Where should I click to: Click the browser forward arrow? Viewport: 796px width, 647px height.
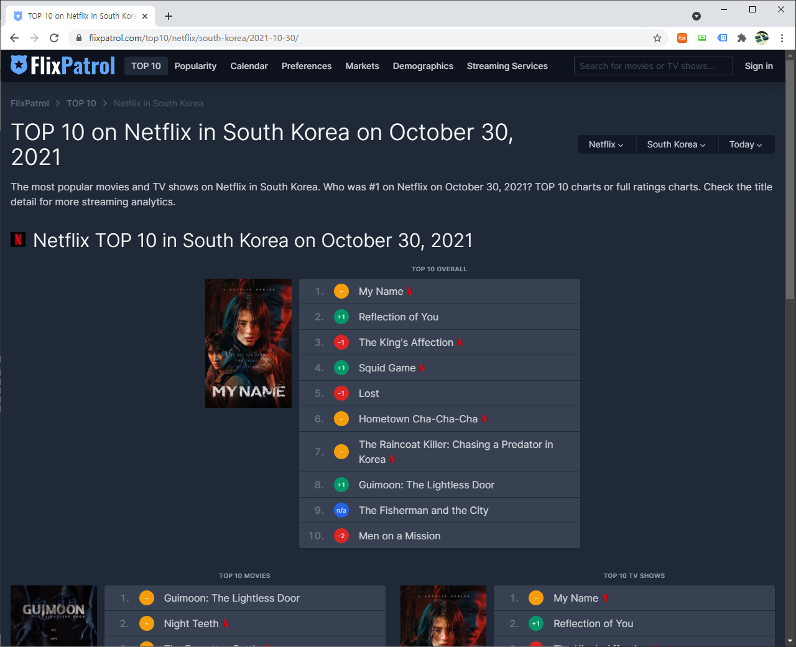(x=34, y=38)
